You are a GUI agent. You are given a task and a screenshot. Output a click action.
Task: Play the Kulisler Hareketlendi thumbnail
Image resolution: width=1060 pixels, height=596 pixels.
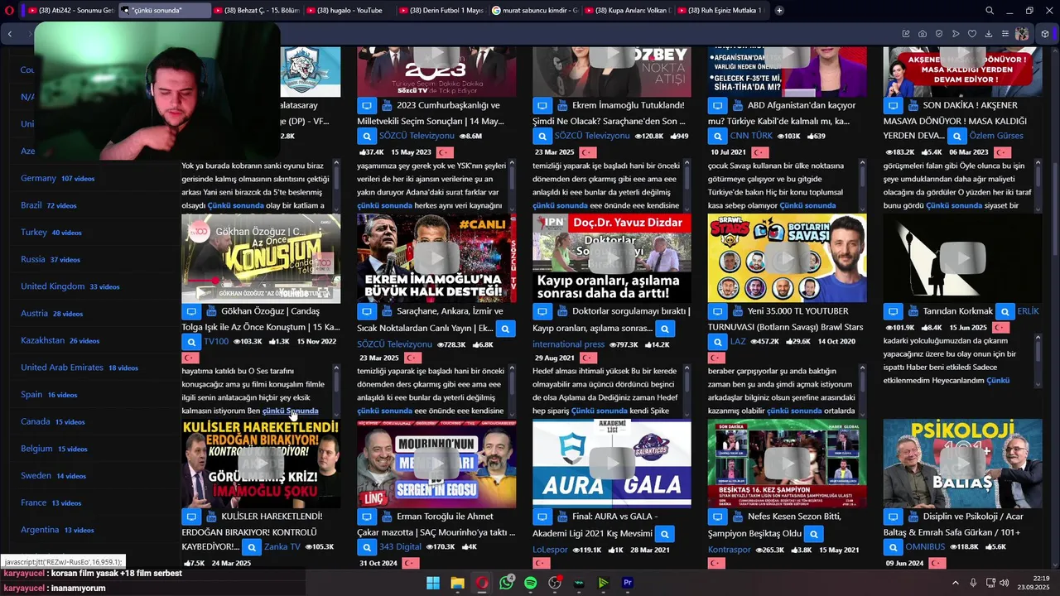261,464
